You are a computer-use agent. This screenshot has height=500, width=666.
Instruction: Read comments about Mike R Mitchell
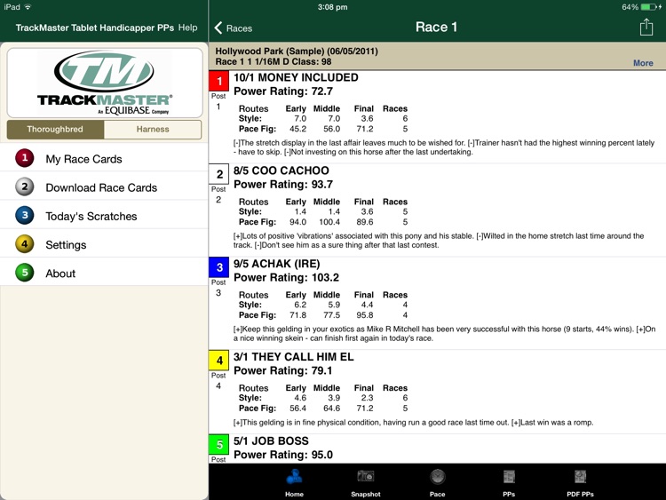[444, 333]
